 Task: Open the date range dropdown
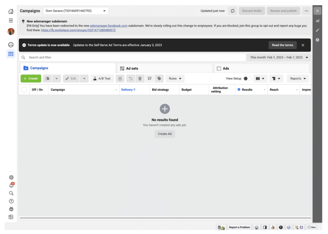[279, 57]
